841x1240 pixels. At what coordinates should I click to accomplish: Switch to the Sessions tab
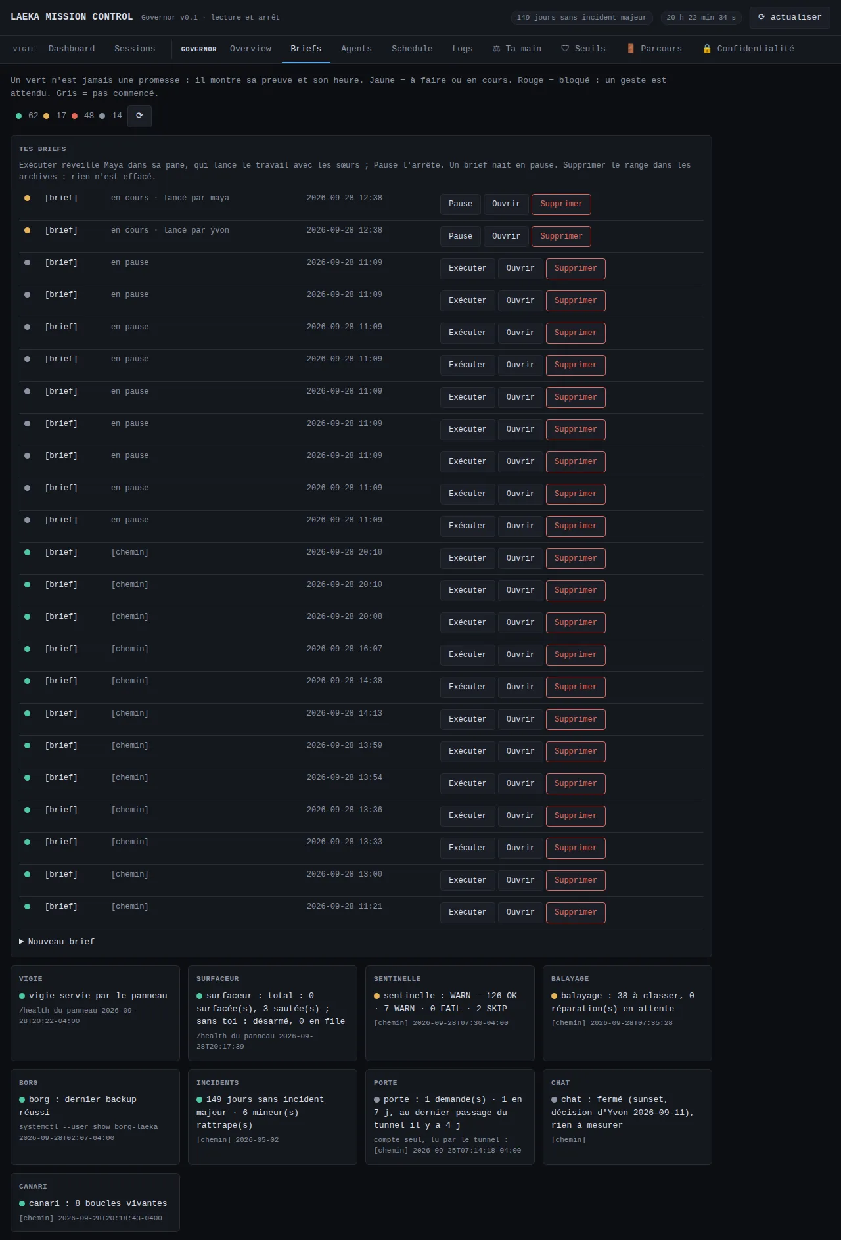tap(135, 49)
